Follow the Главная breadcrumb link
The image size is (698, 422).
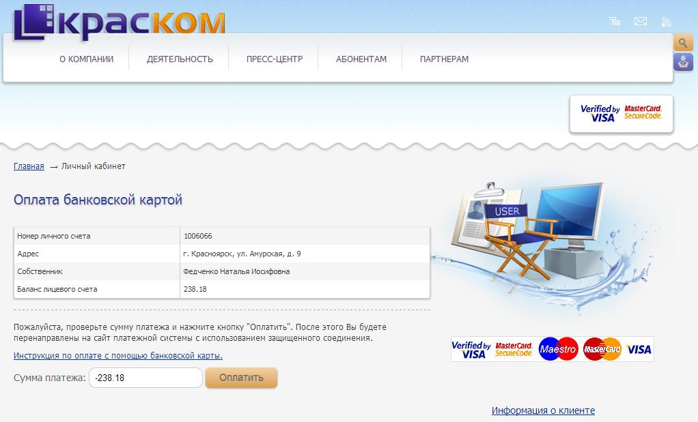(x=29, y=166)
